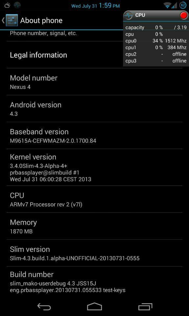189x316 pixels.
Task: Tap the battery circle showing 62
Action: pos(183,6)
